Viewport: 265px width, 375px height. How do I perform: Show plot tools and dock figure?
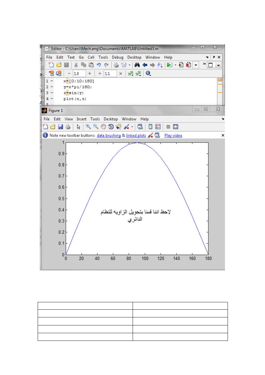[x=175, y=127]
